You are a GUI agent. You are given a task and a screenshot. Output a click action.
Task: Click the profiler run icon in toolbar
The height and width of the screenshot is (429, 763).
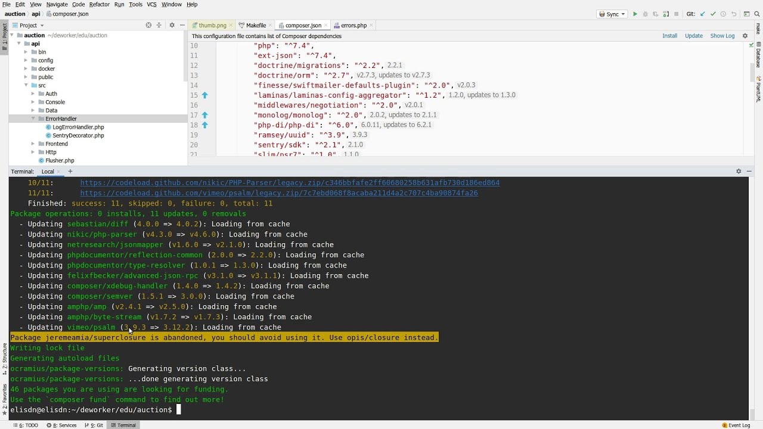click(x=665, y=14)
